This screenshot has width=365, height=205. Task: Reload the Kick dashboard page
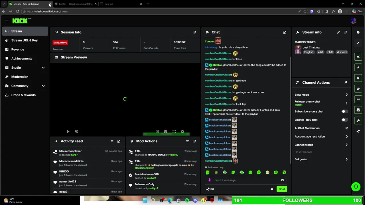(17, 11)
